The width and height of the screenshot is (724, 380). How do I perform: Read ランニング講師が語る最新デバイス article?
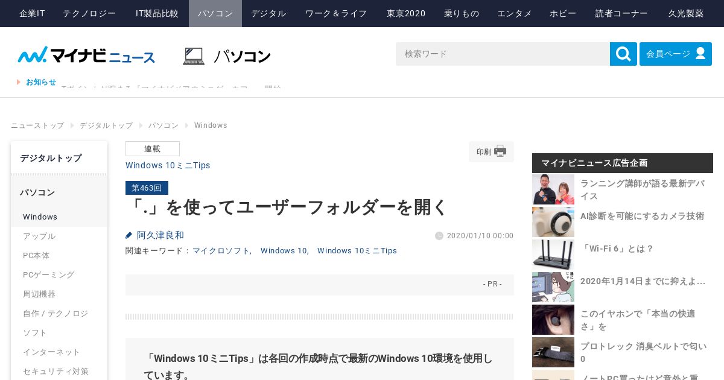[x=642, y=190]
